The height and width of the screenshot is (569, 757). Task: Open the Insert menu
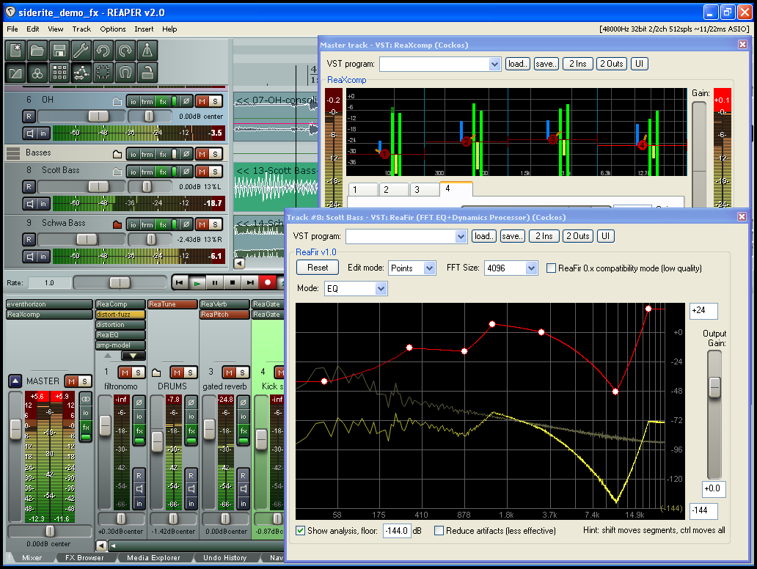144,29
